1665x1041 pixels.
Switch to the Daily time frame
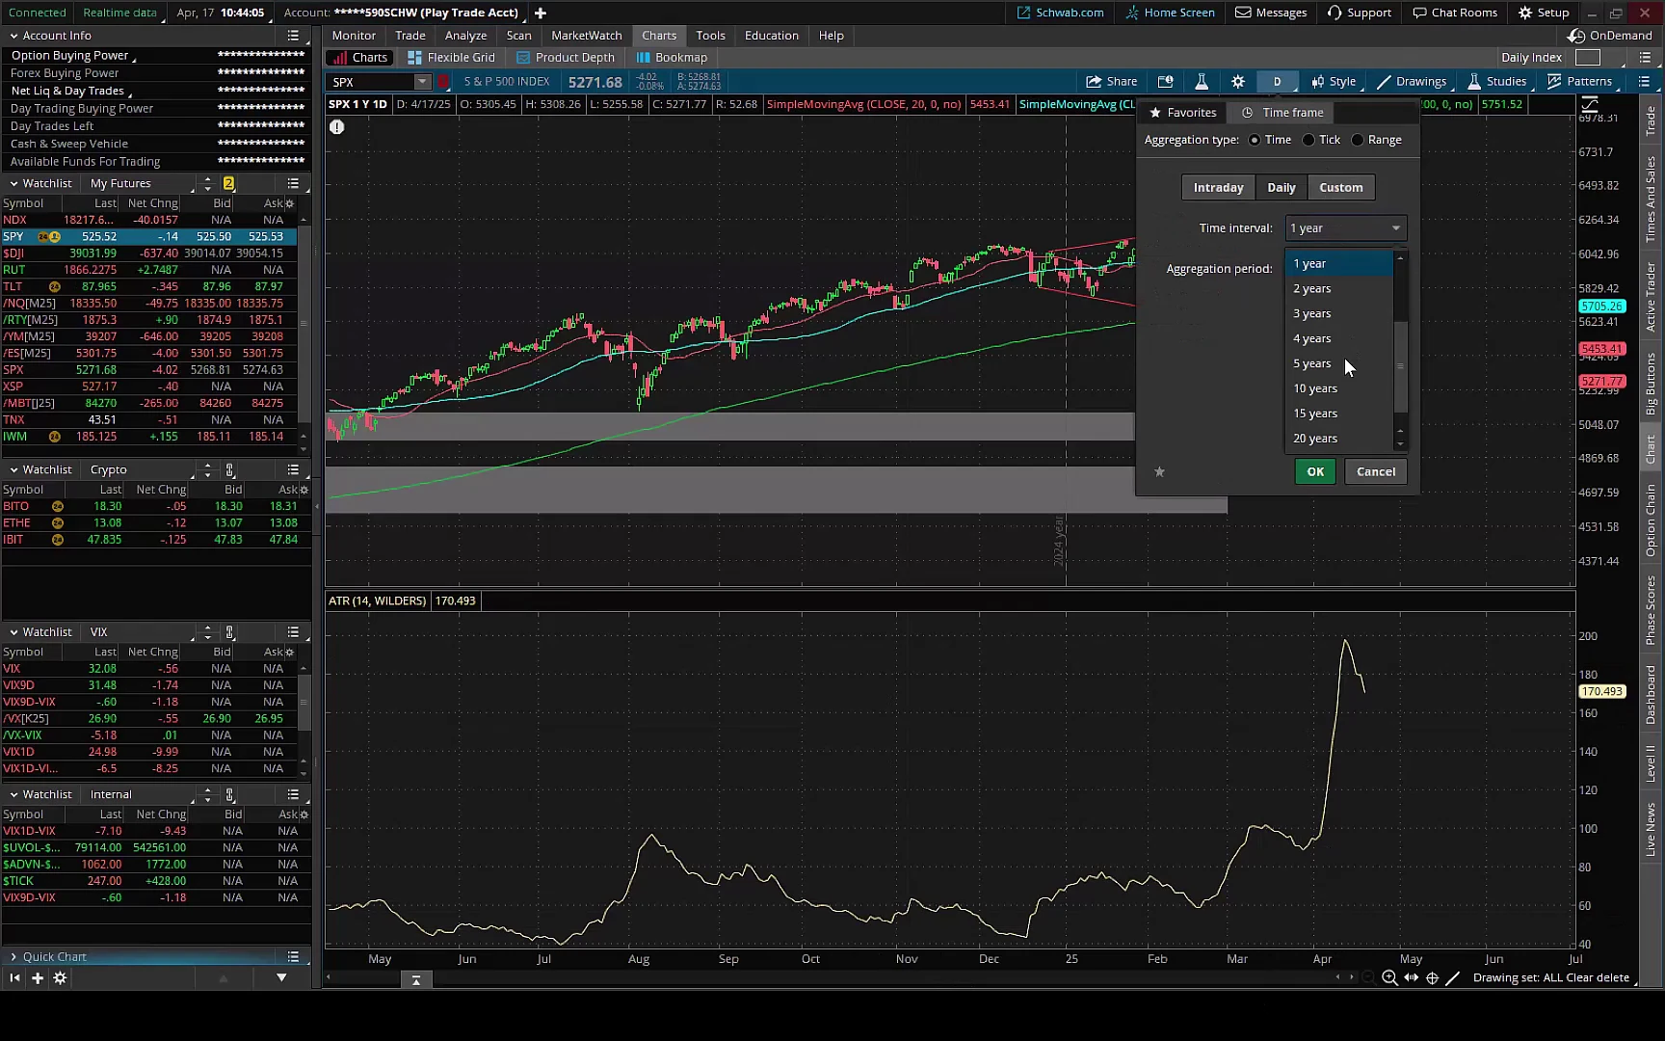click(1282, 187)
